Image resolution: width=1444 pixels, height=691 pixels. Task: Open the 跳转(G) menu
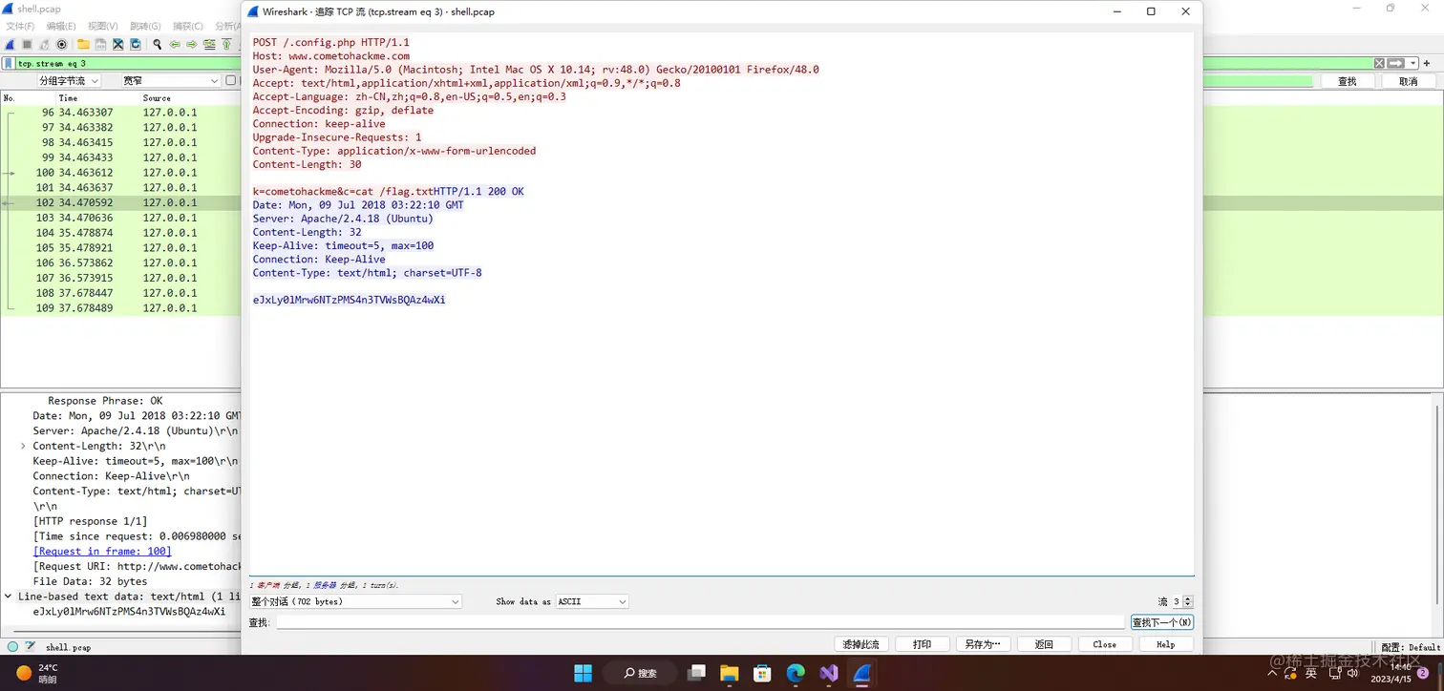[x=145, y=26]
